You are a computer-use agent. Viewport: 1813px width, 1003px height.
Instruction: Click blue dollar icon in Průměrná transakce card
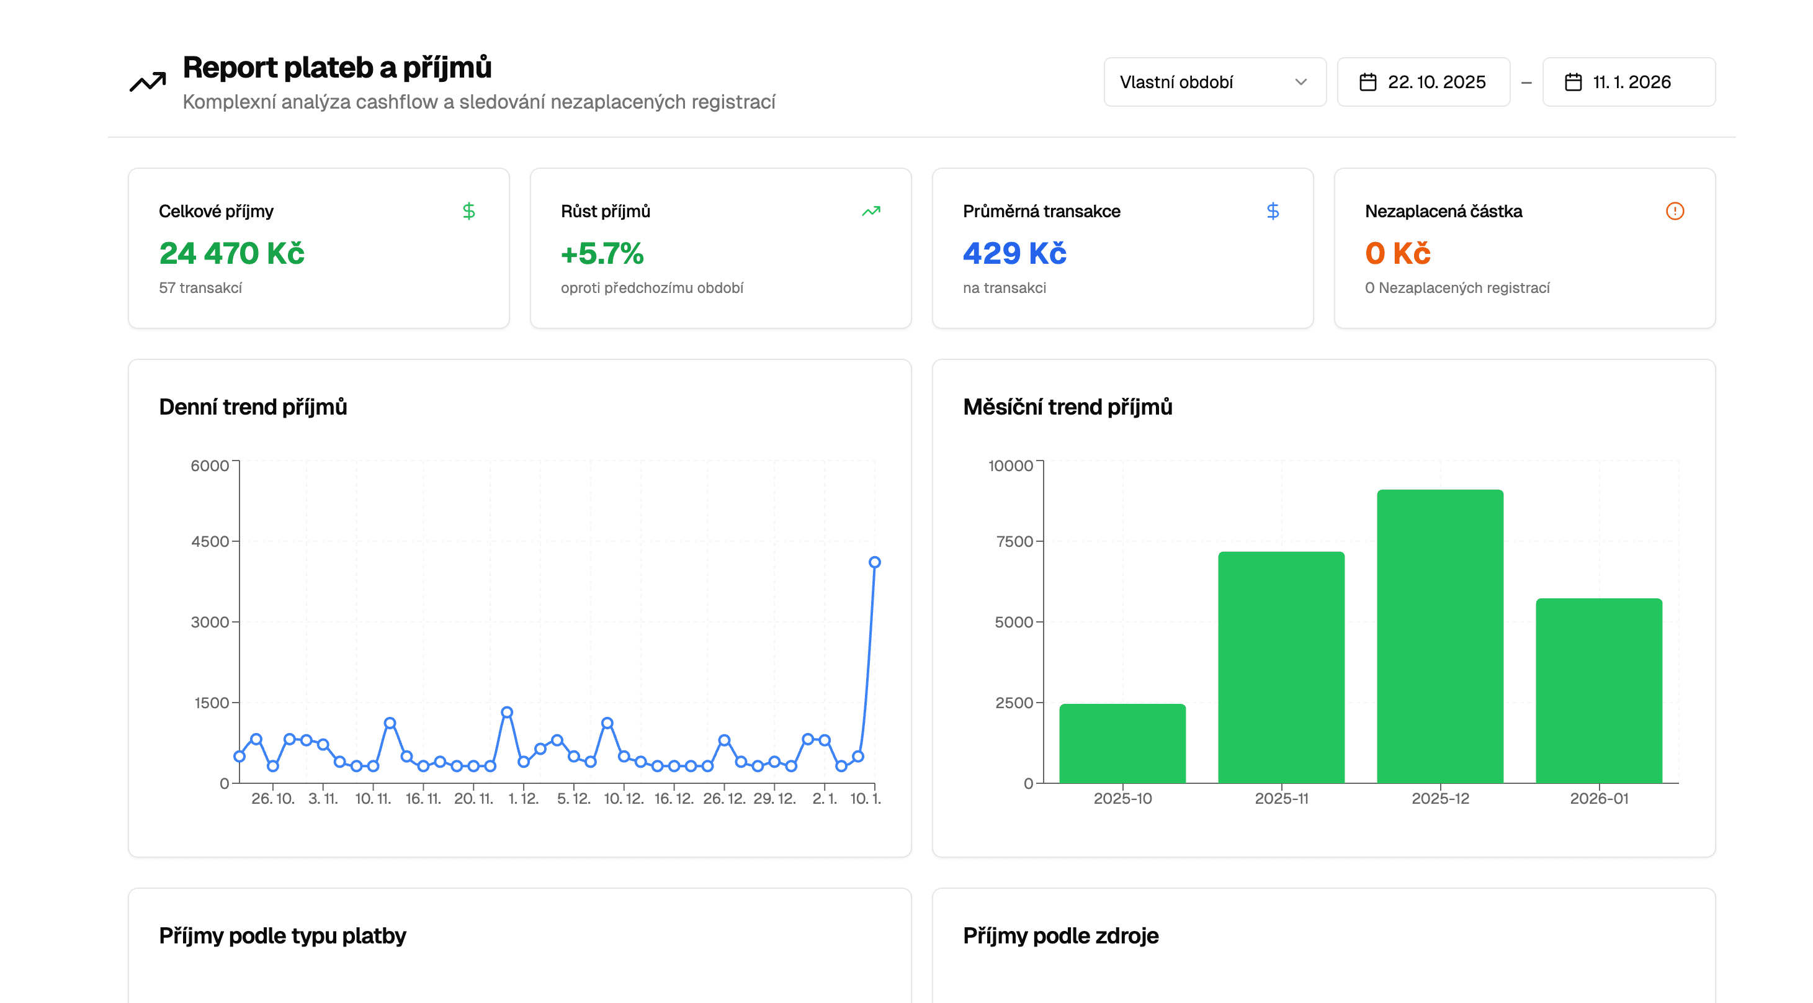(1273, 211)
